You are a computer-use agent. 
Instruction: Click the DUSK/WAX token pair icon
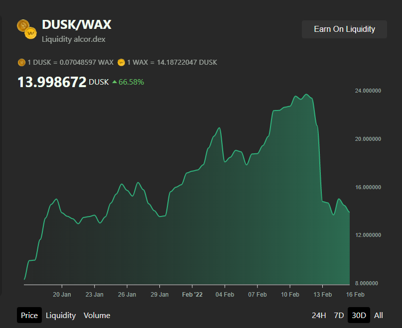point(27,29)
